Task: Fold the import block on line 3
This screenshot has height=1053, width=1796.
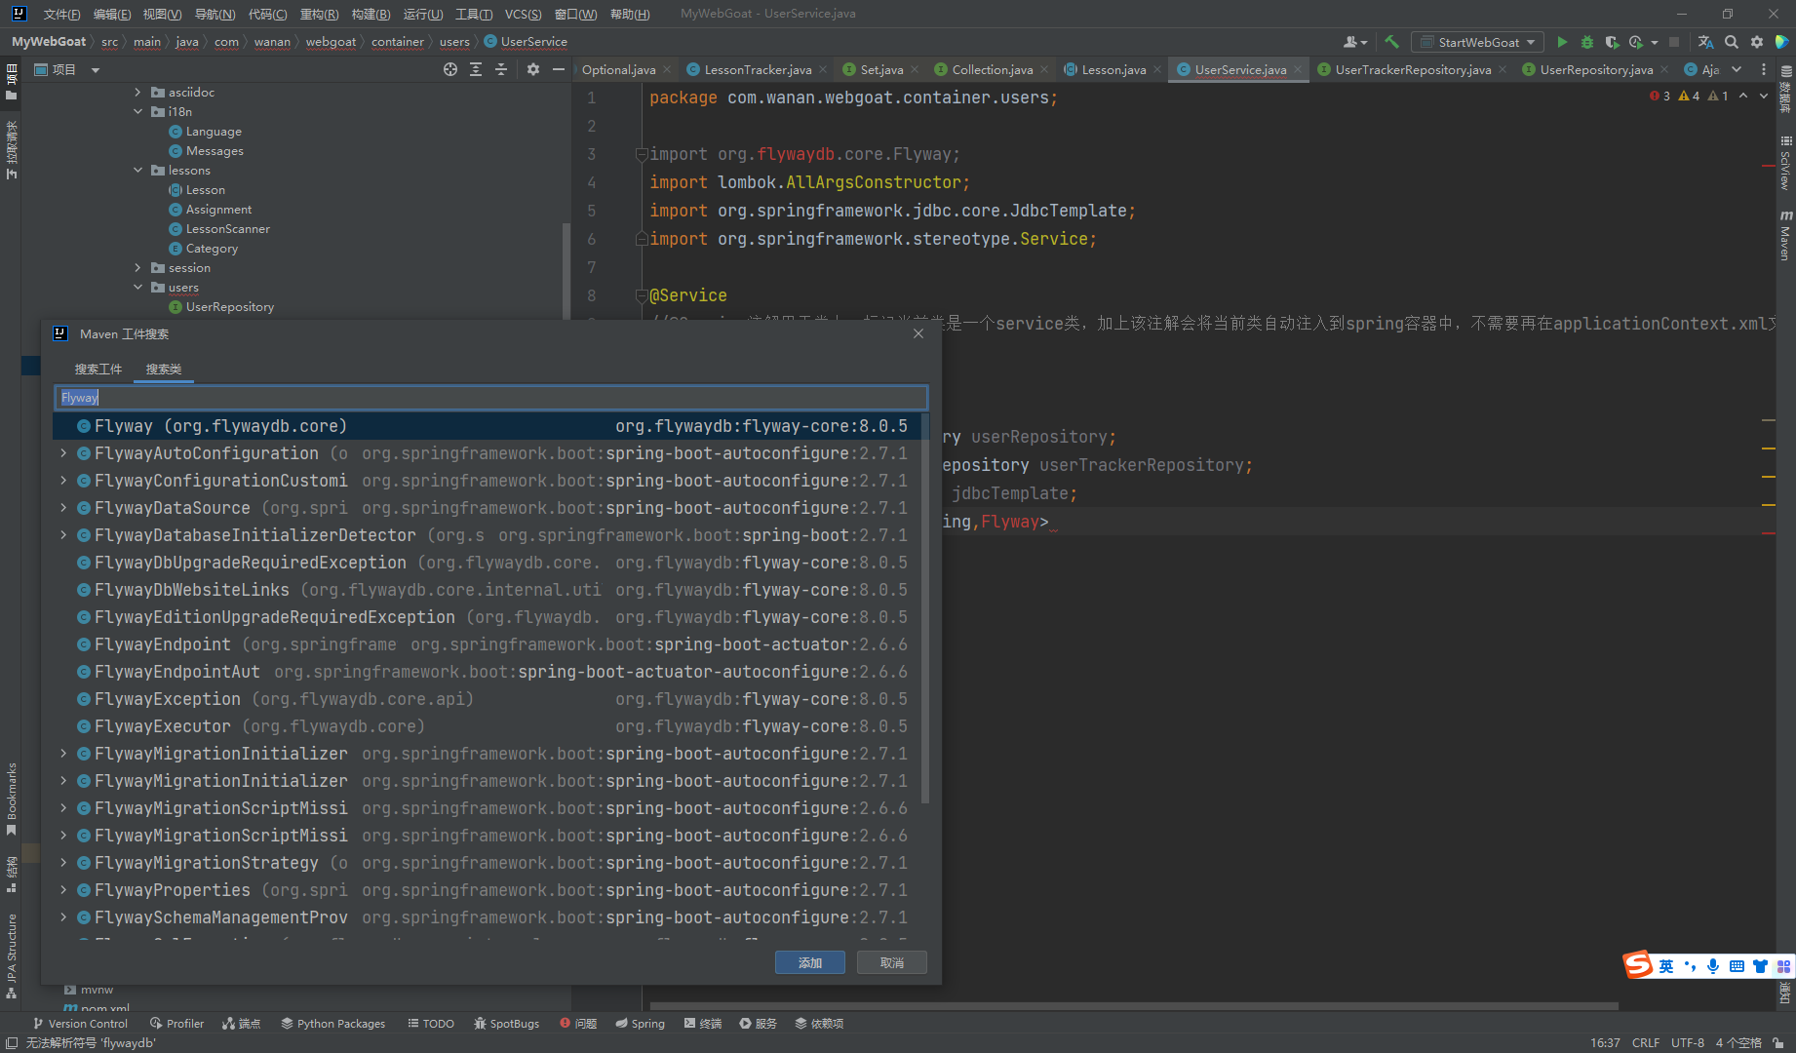Action: click(x=642, y=154)
